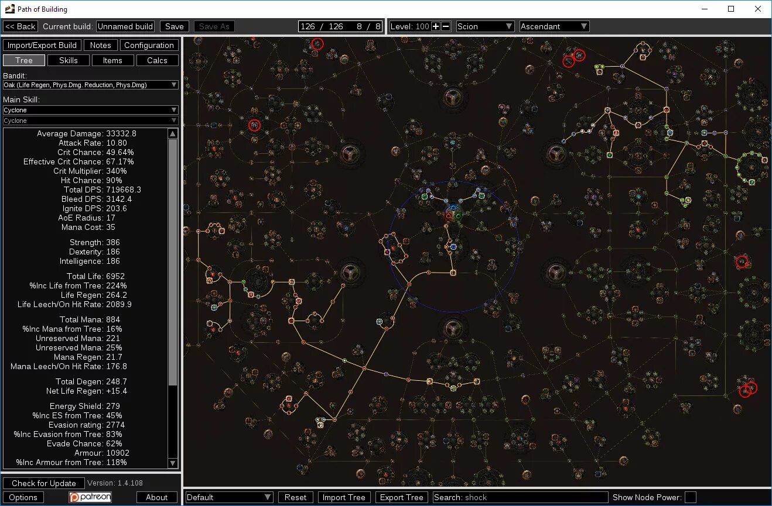Image resolution: width=772 pixels, height=506 pixels.
Task: Click the large class start emblem directly above Scion
Action: [x=452, y=98]
